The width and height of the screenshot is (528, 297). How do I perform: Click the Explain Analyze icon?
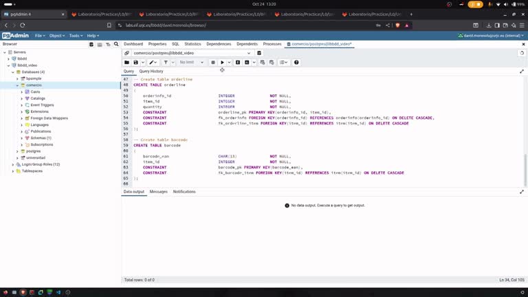(247, 63)
